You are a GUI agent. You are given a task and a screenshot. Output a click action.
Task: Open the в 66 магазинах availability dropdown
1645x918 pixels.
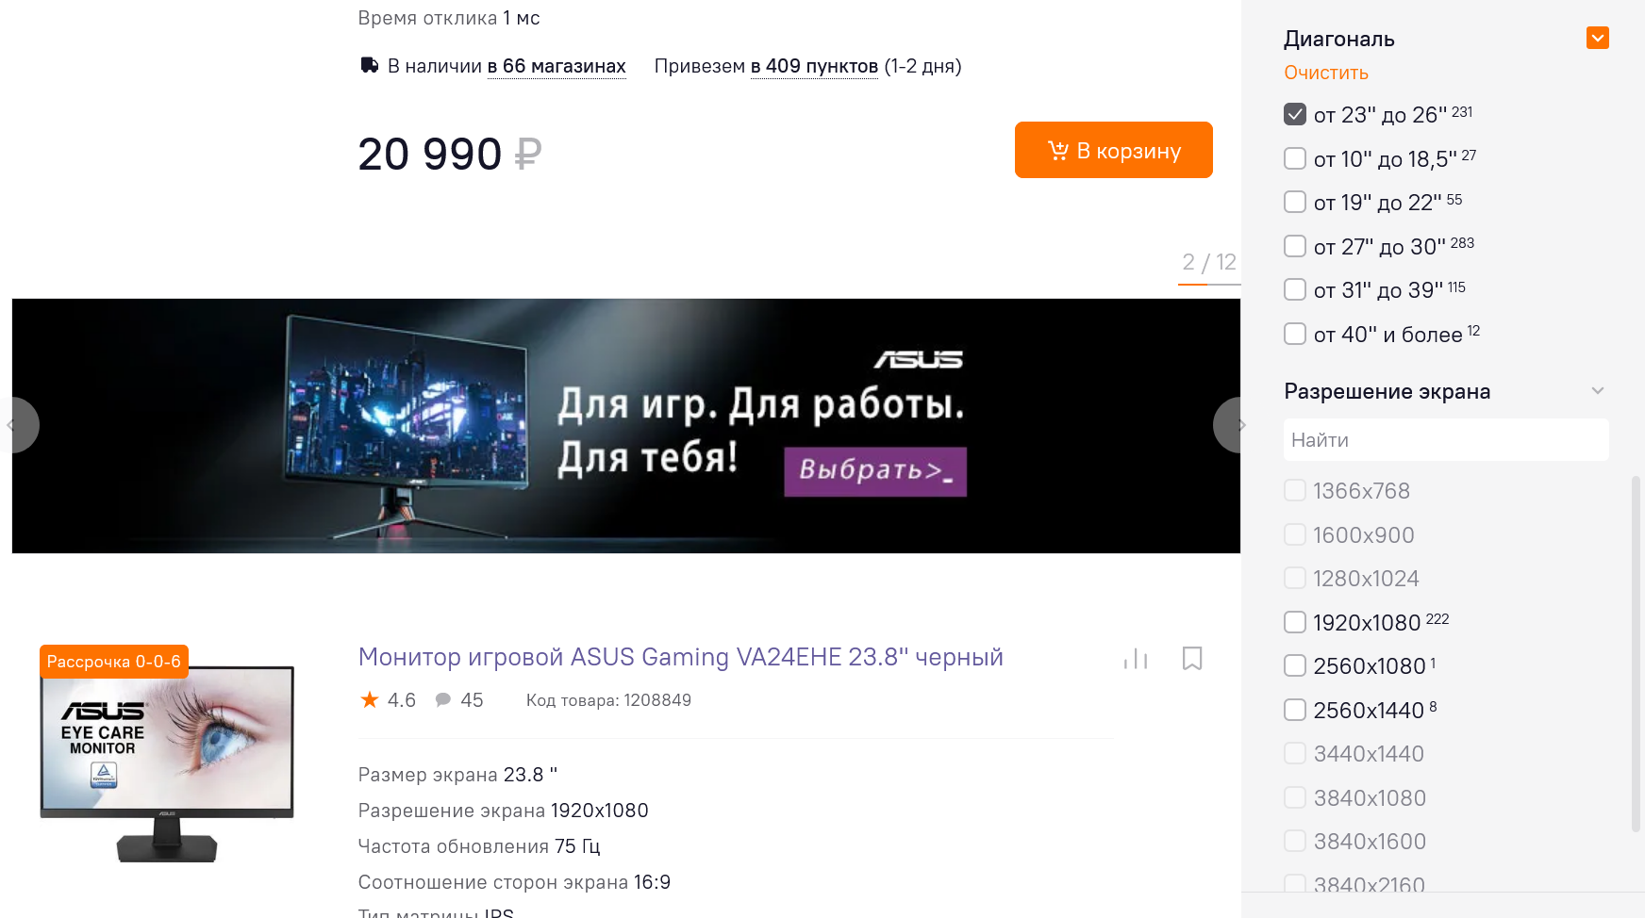(x=557, y=66)
